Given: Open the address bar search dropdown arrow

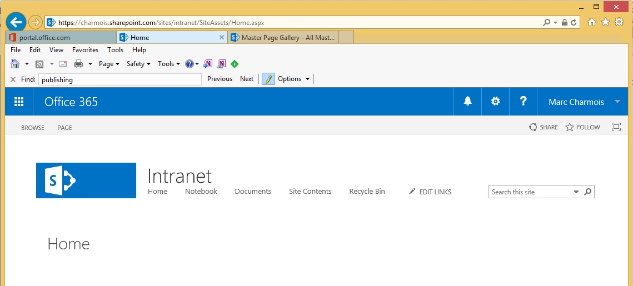Looking at the screenshot, I should pos(556,23).
